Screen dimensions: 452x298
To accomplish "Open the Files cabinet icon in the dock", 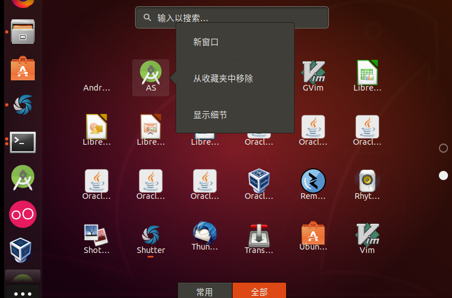I will click(x=23, y=32).
